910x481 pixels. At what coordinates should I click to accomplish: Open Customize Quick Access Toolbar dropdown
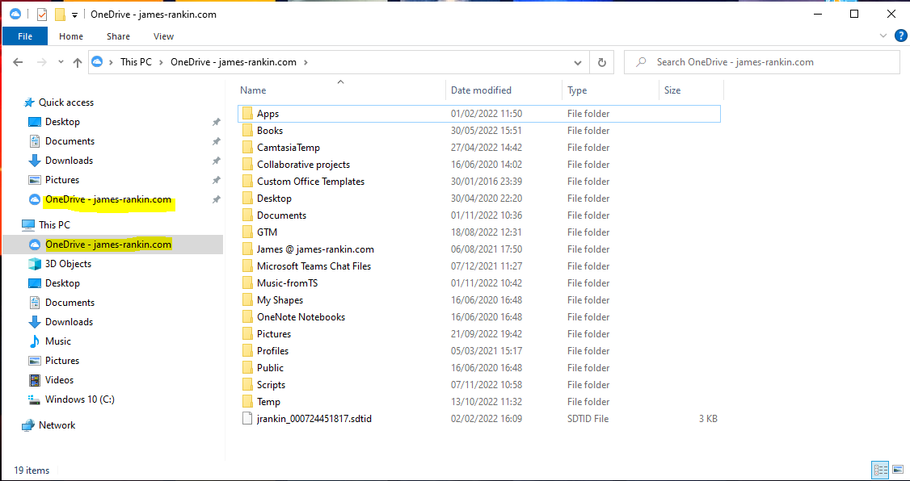tap(75, 15)
